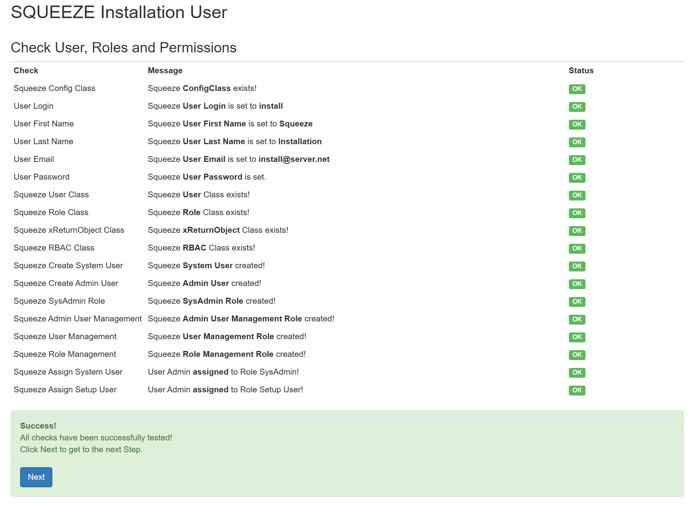Click OK badge for Squeeze RBAC Class
The width and height of the screenshot is (700, 505).
point(577,249)
